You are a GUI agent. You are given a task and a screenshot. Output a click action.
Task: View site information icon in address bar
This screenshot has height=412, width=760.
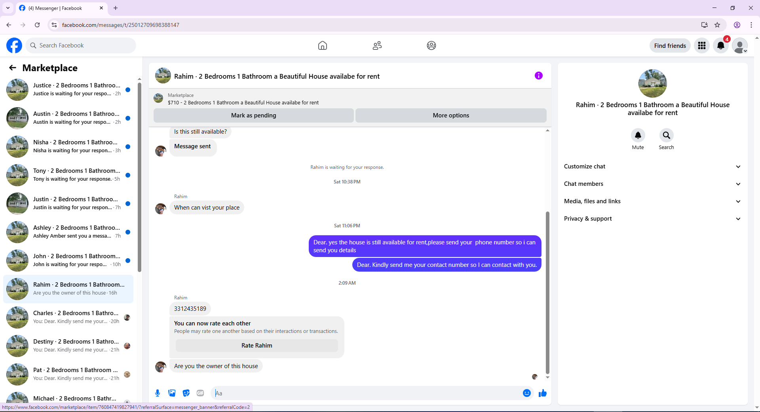[x=54, y=25]
